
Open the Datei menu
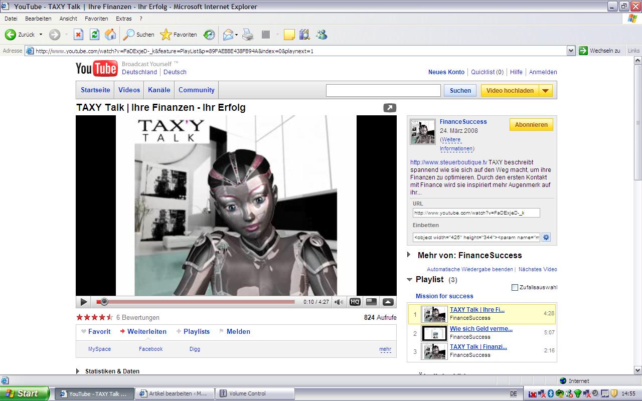click(11, 19)
